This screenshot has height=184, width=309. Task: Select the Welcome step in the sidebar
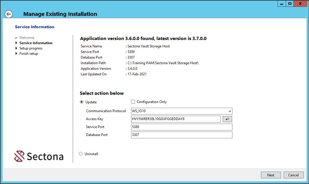point(27,38)
